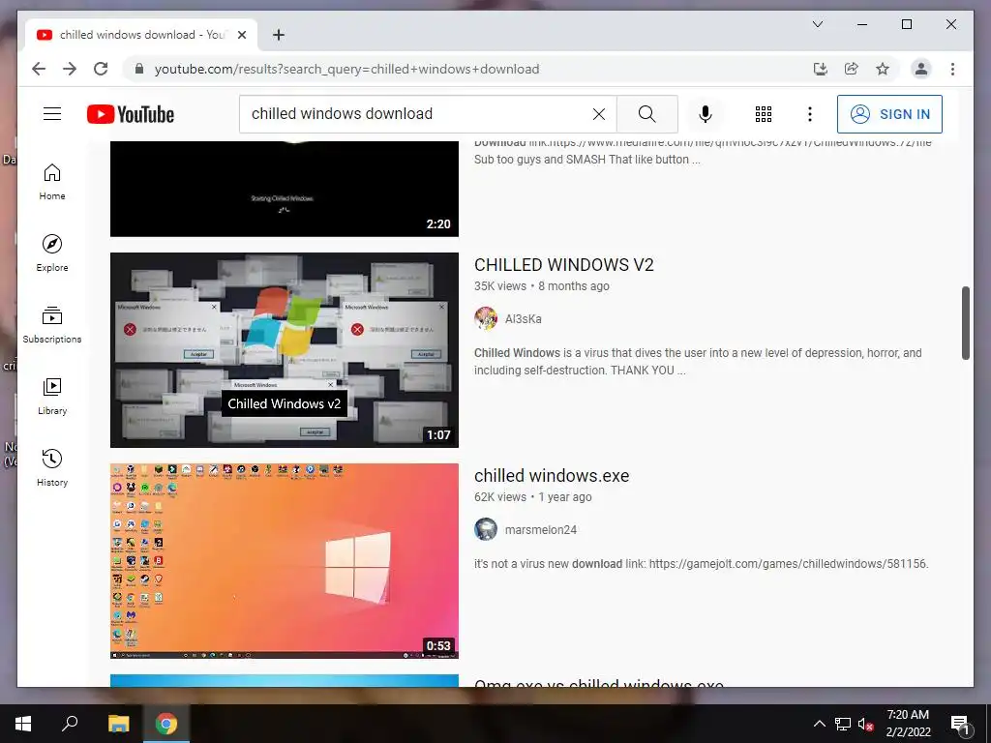Open Windows taskbar search
The width and height of the screenshot is (991, 743).
coord(70,724)
